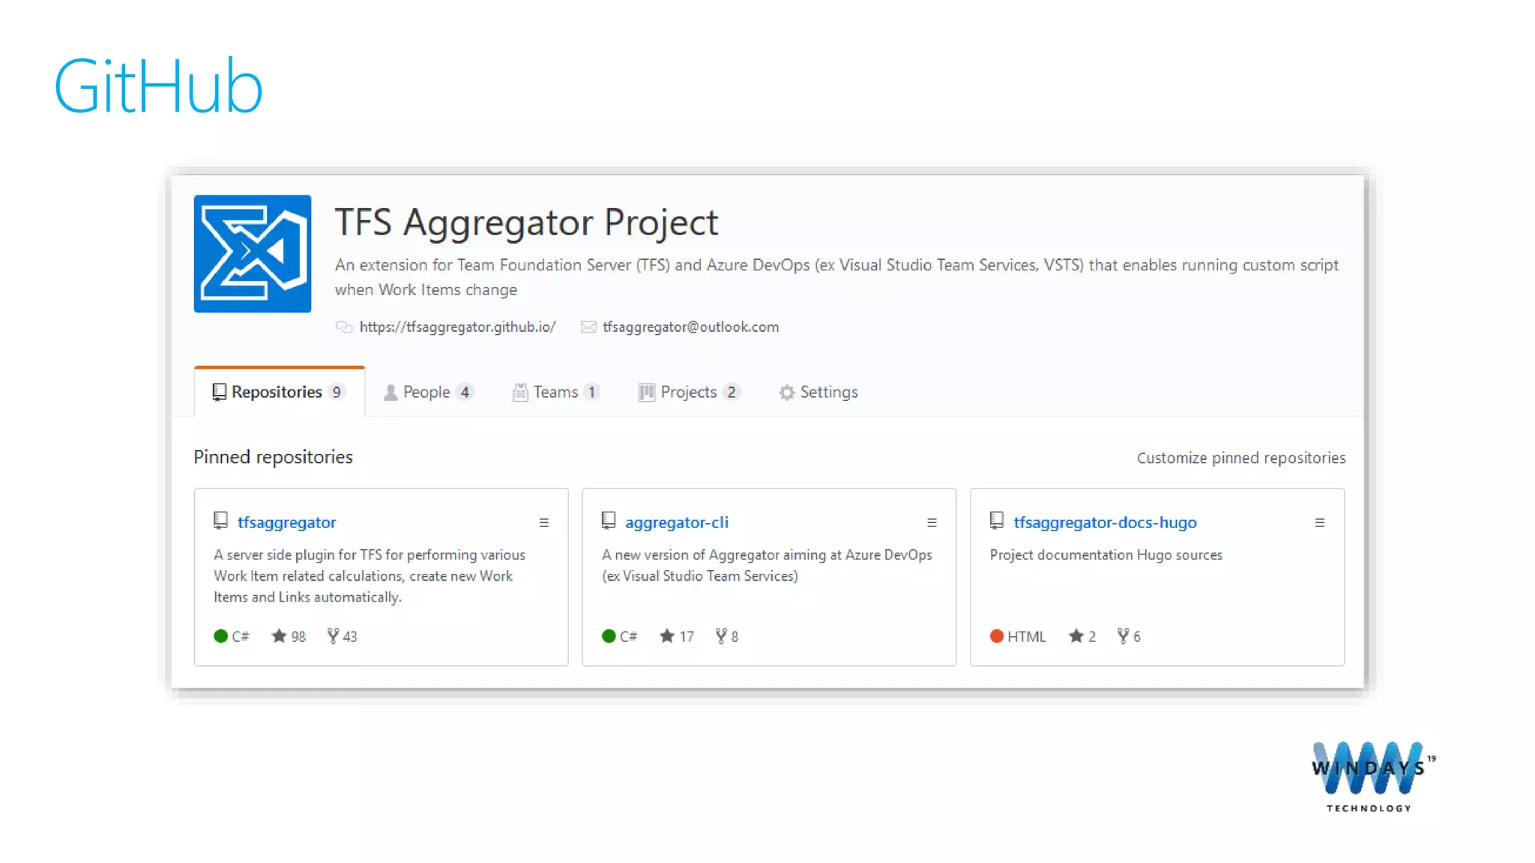Click the repo icon next to aggregator-cli
Image resolution: width=1535 pixels, height=863 pixels.
[x=609, y=521]
